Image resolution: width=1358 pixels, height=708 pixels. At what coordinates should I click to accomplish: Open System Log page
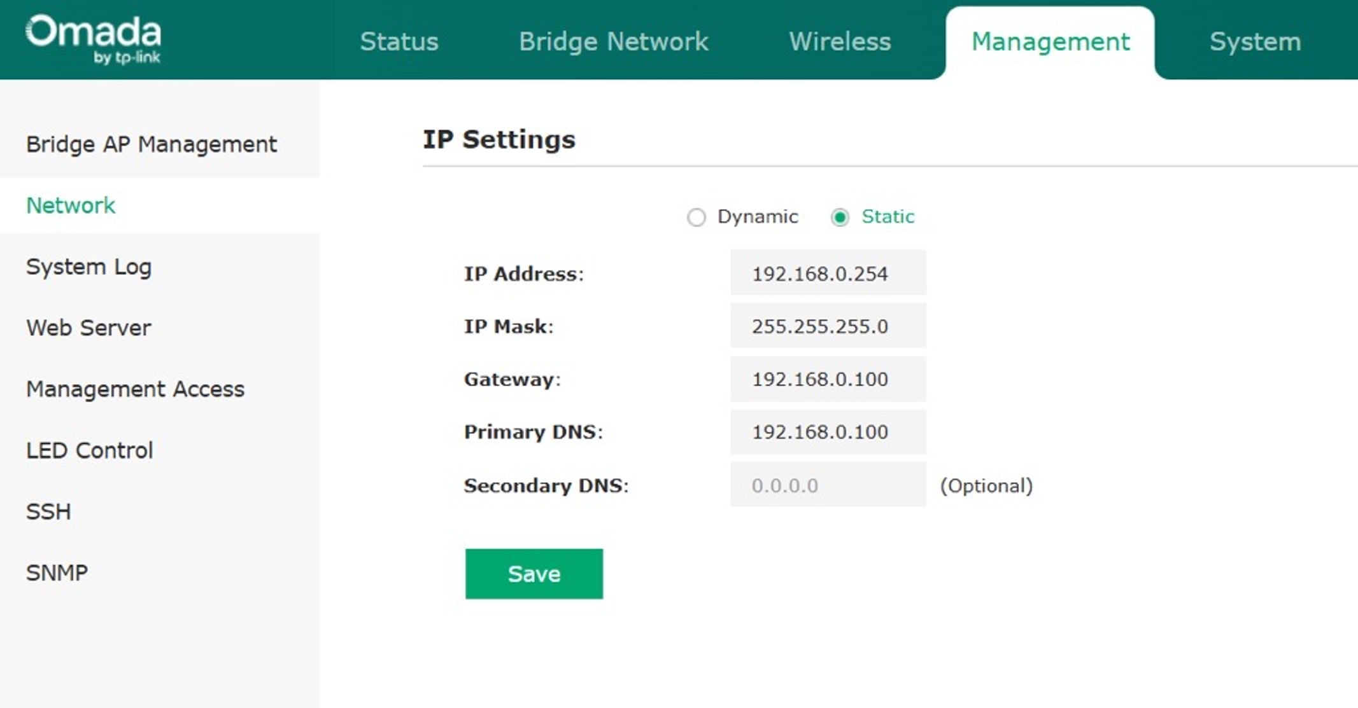click(88, 267)
